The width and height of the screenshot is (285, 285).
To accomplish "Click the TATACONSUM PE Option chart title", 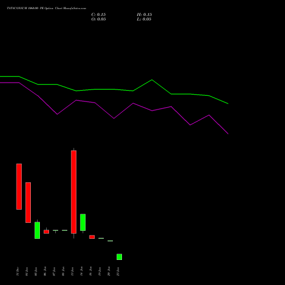I will coord(46,9).
